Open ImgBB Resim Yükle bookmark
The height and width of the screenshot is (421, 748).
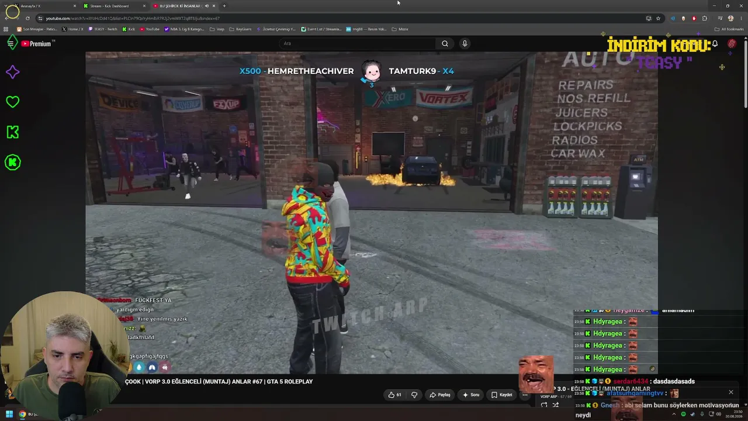coord(366,29)
